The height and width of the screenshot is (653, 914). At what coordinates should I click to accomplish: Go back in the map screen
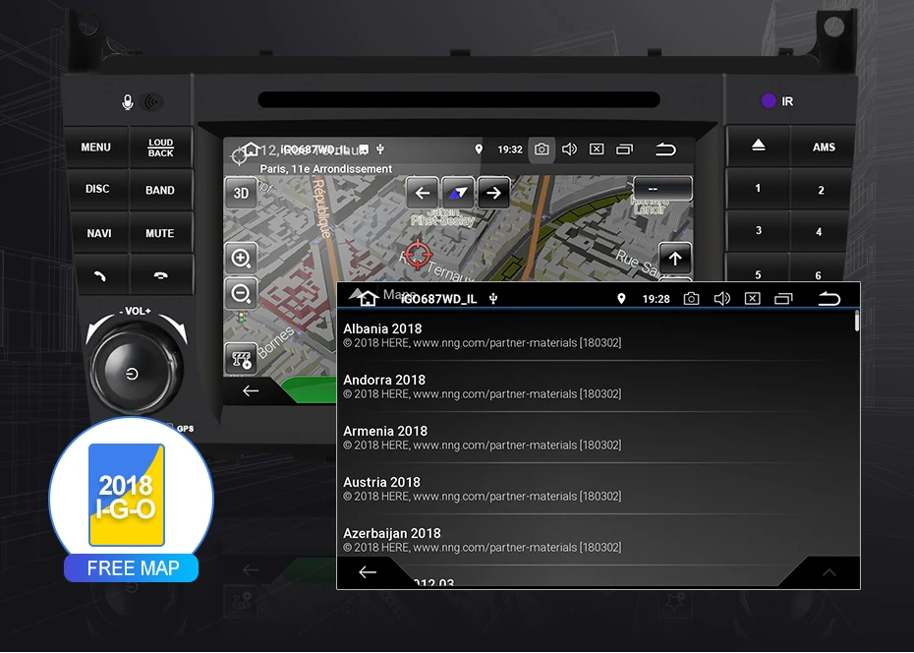[251, 390]
